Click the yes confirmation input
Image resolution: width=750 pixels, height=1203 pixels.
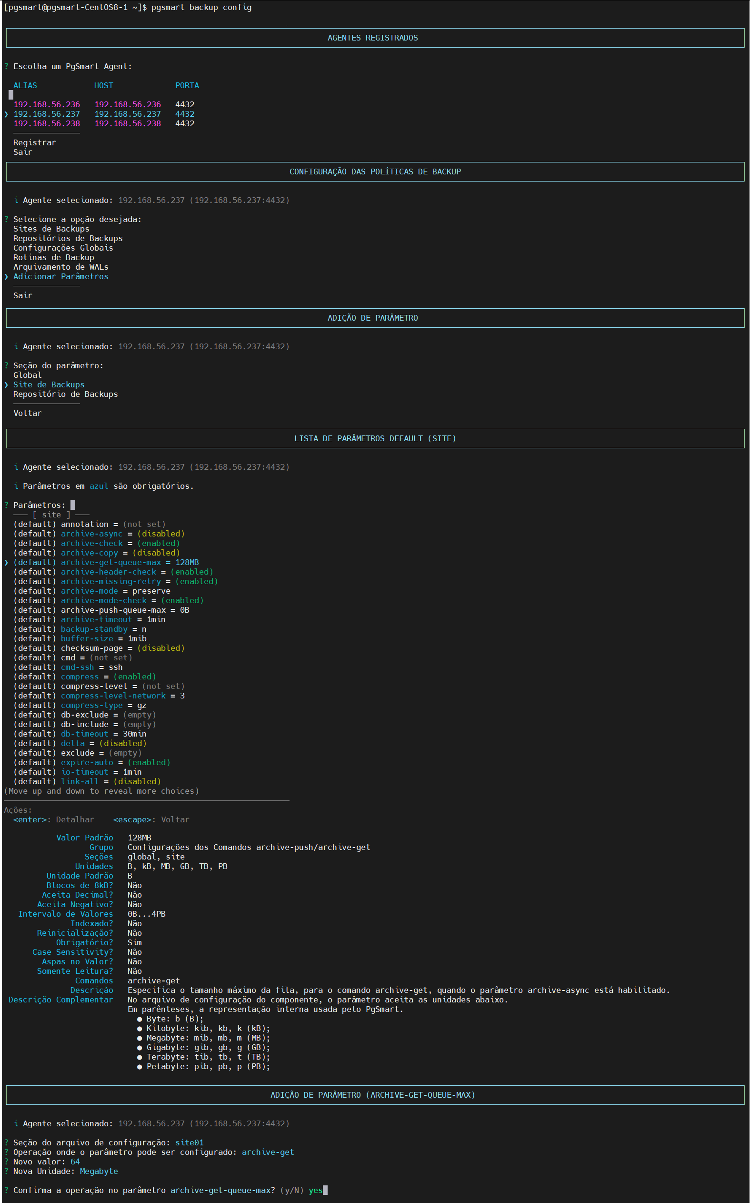(315, 1190)
